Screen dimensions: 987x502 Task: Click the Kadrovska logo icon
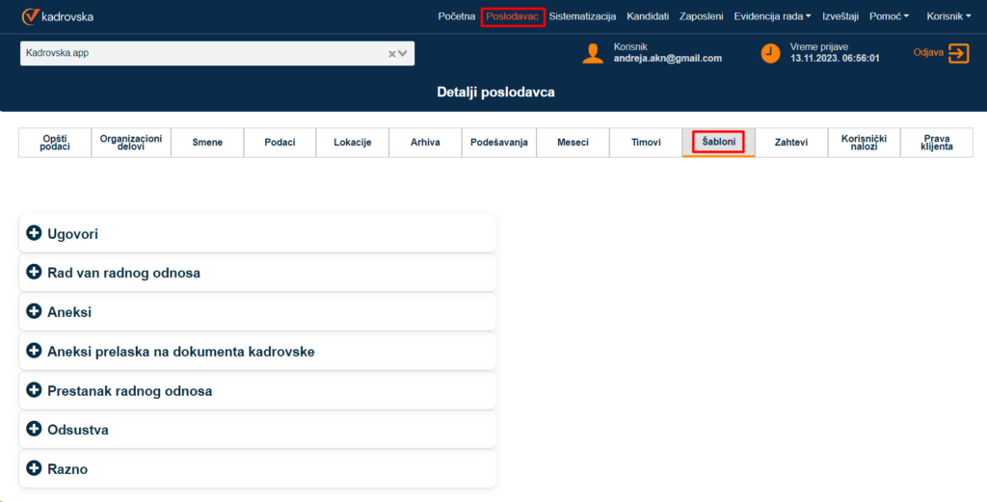click(x=30, y=16)
